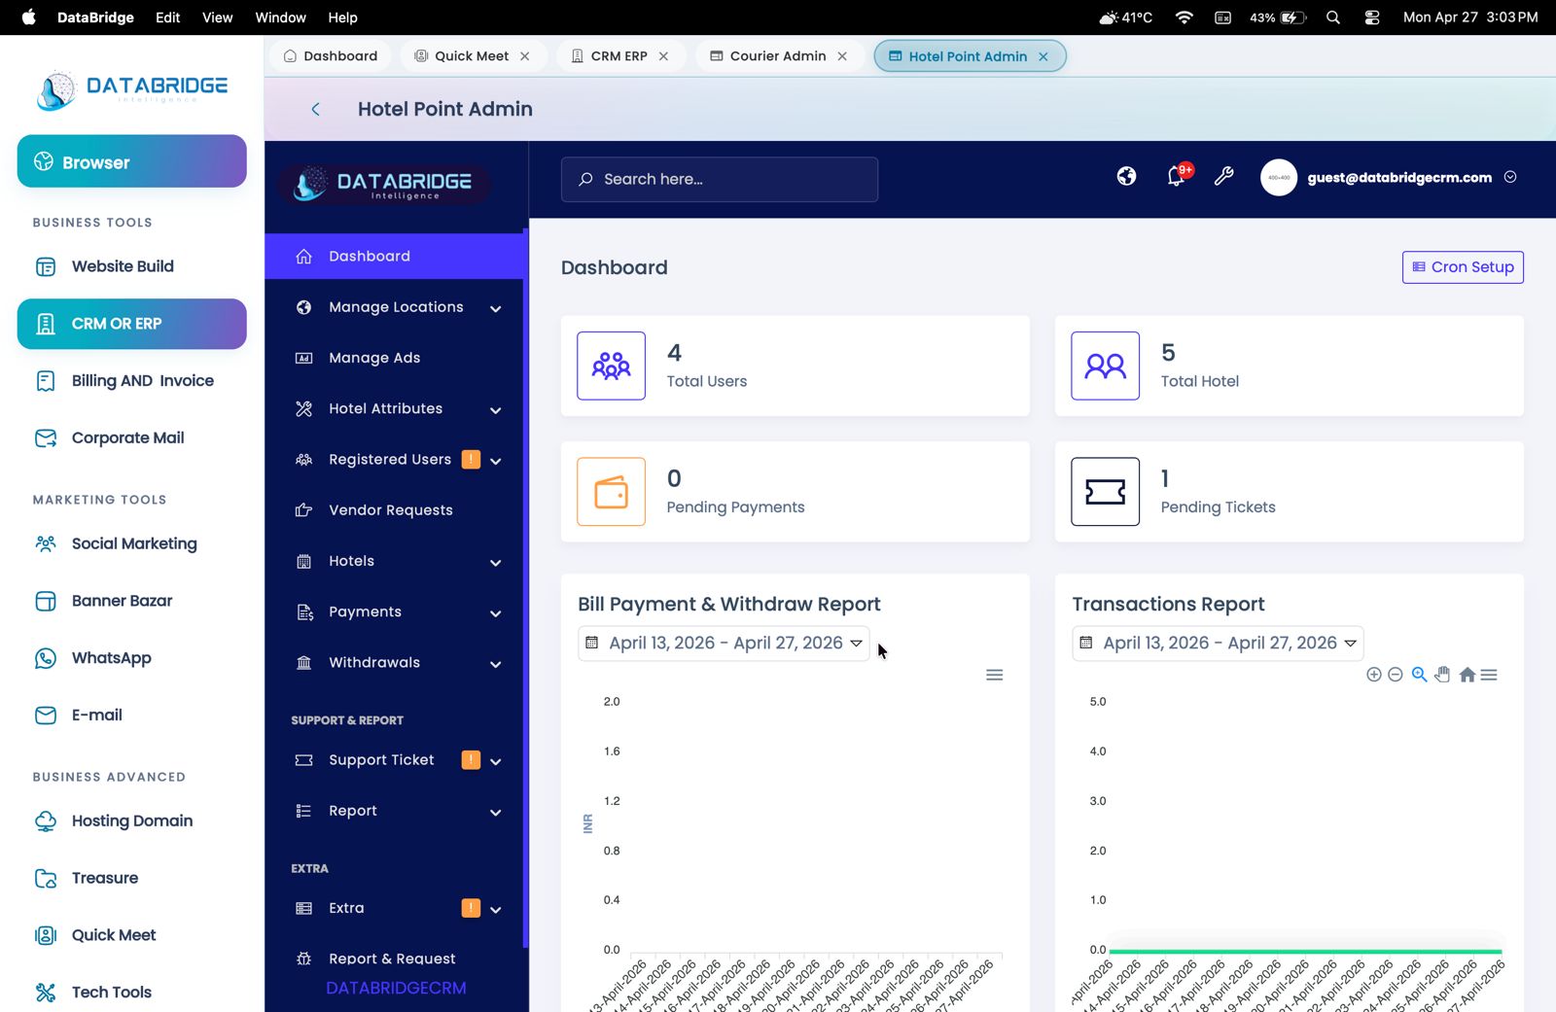Click the wrench settings icon
The image size is (1556, 1012).
tap(1224, 176)
